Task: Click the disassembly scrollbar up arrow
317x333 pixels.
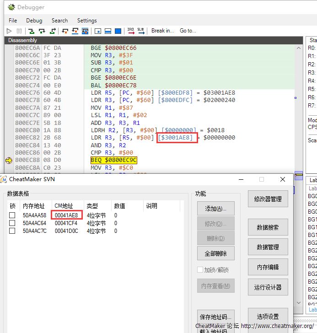Action: [x=299, y=48]
